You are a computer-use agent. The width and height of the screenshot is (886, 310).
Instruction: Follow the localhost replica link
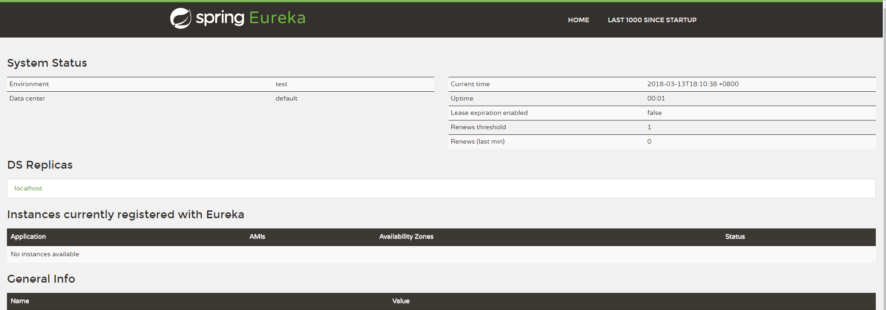click(28, 188)
